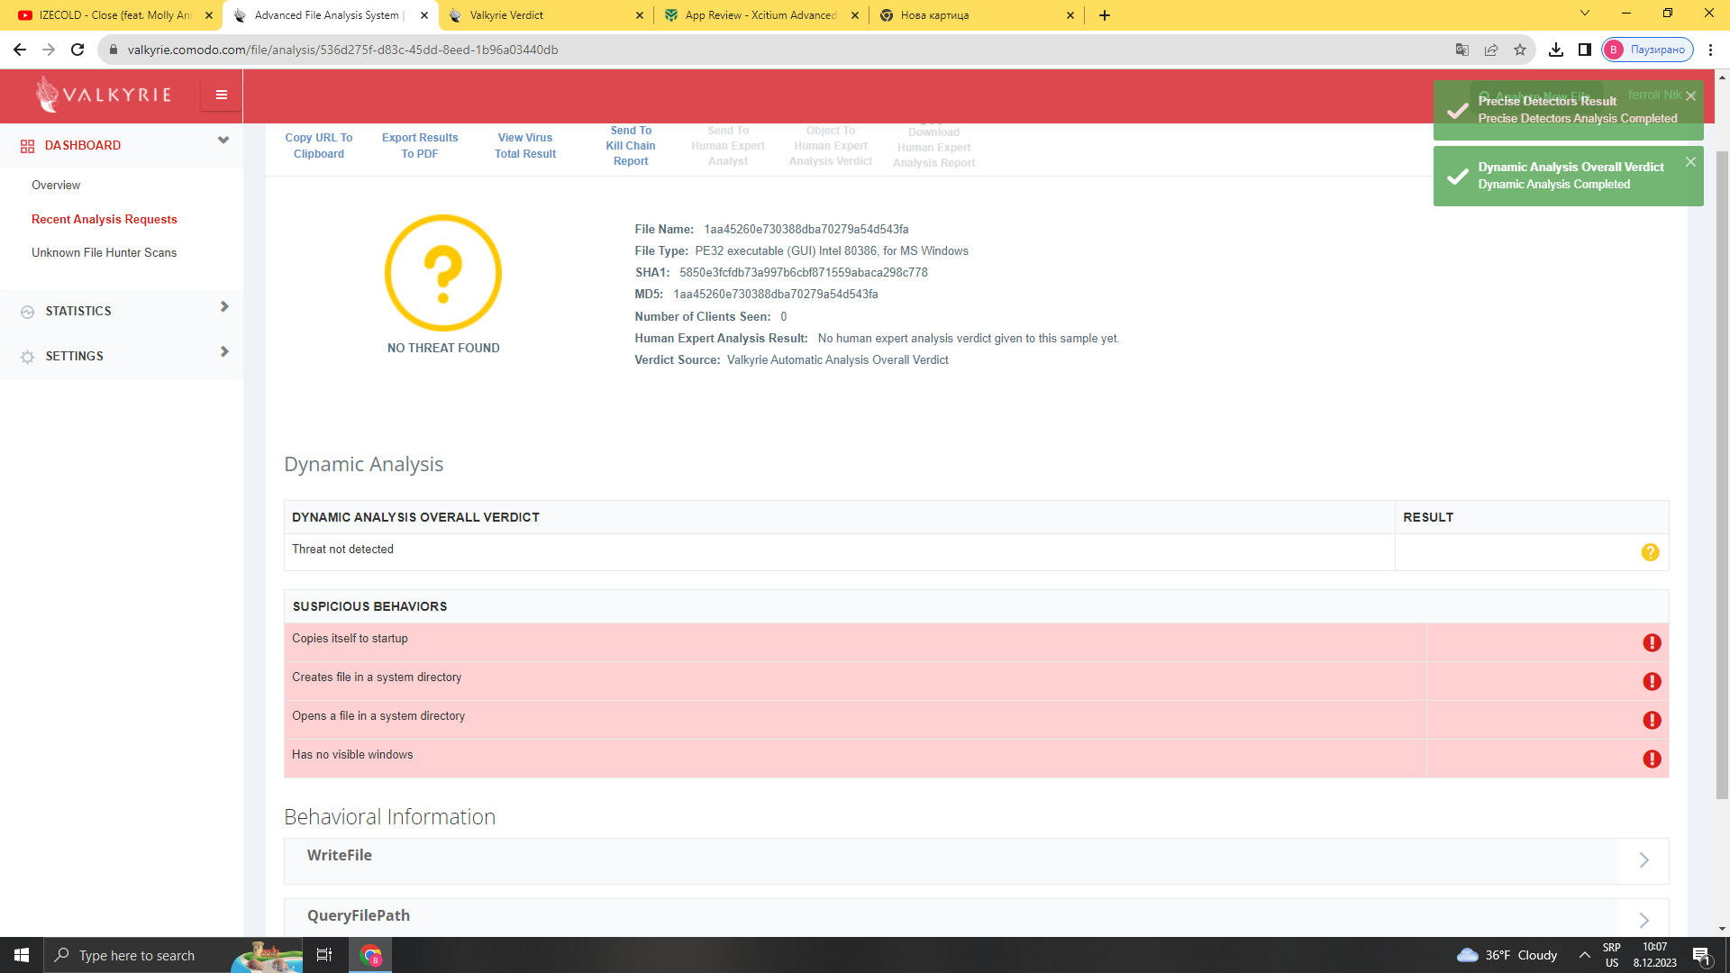This screenshot has width=1730, height=973.
Task: Open Unknown File Hunter Scans menu item
Action: 104,253
